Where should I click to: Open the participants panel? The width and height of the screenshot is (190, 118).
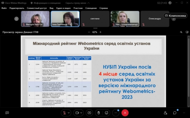tap(166, 113)
